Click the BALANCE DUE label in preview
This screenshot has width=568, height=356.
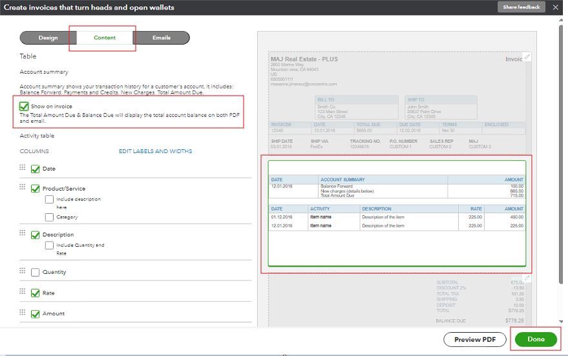tap(450, 321)
